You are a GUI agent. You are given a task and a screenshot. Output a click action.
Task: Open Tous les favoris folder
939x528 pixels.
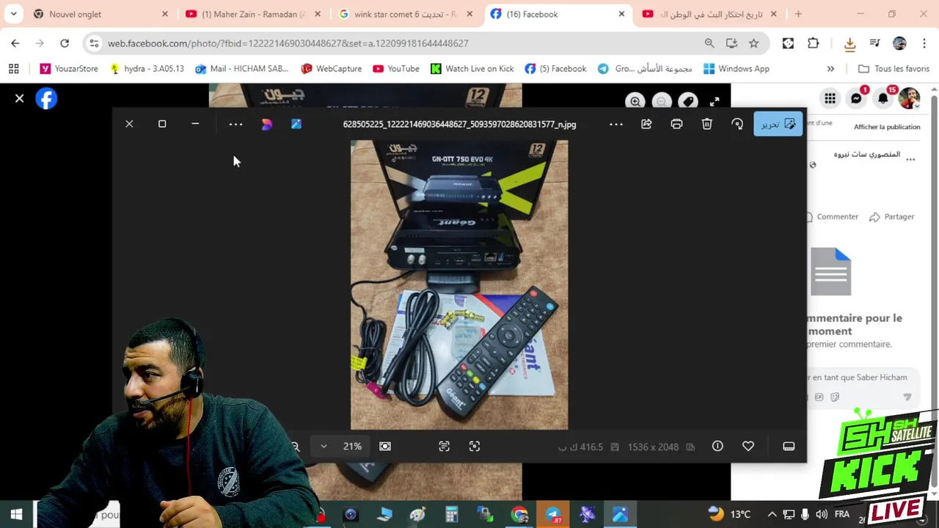(x=894, y=68)
